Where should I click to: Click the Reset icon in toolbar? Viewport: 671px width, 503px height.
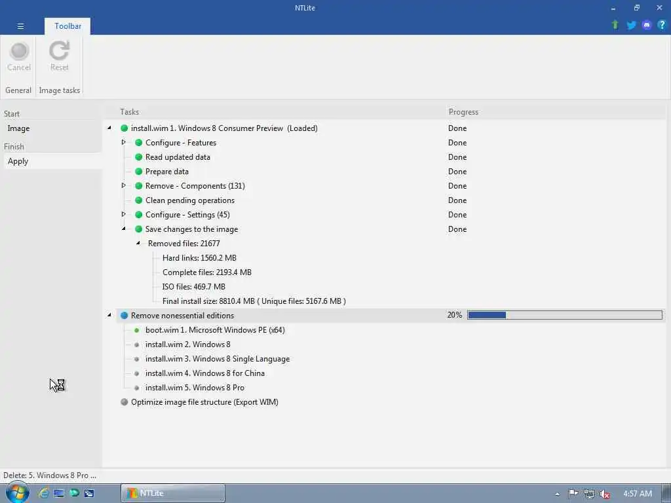click(x=59, y=50)
